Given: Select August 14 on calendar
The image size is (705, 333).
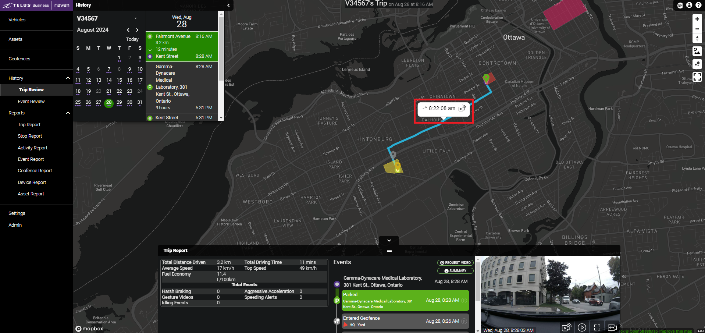Looking at the screenshot, I should point(109,81).
